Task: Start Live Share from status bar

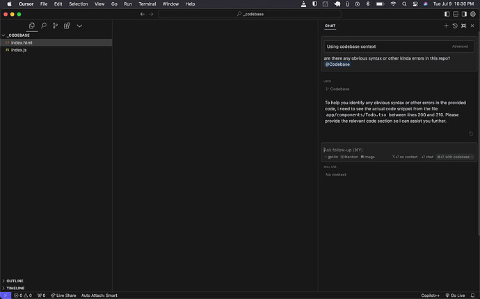Action: click(x=63, y=296)
